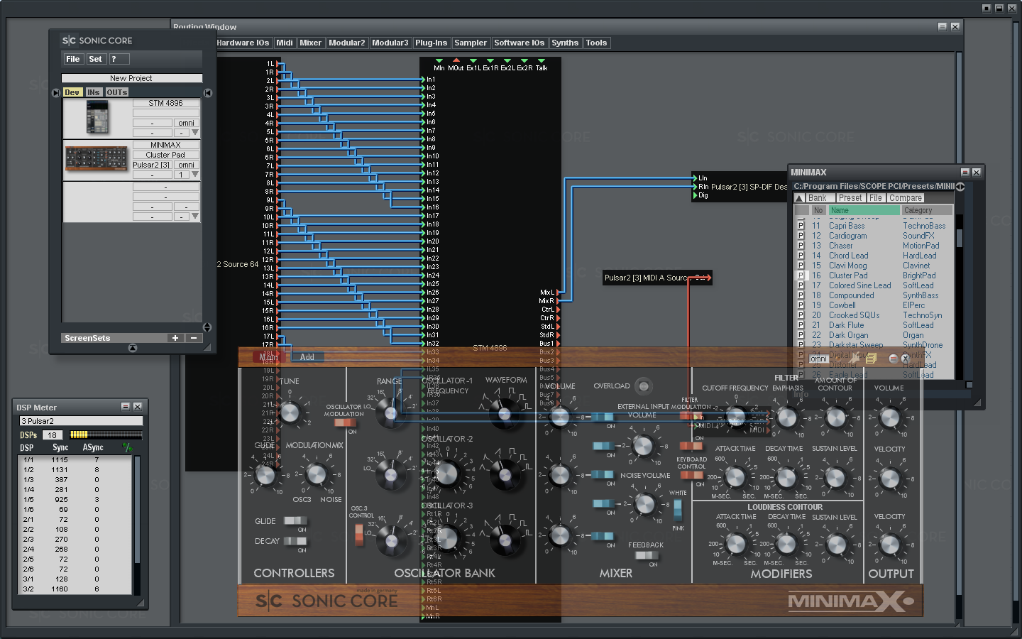
Task: Select the Colored Sine Lead preset
Action: tap(859, 285)
